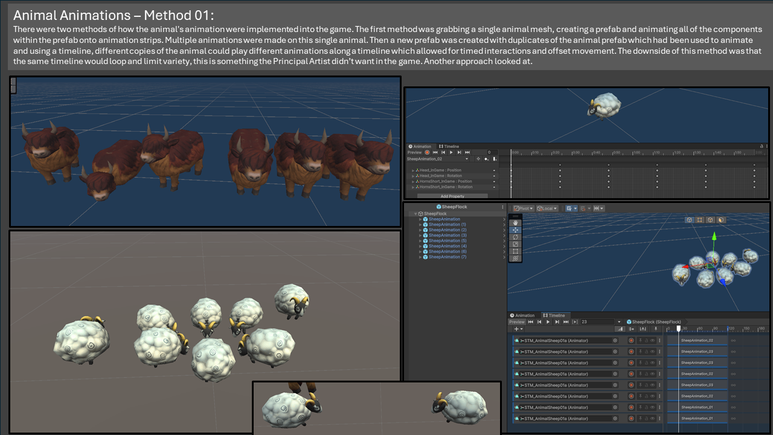Select the Scale tool in scene toolbar
This screenshot has height=435, width=773.
point(515,244)
